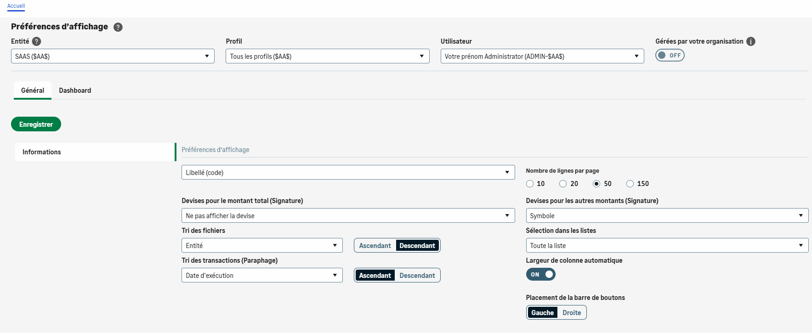Viewport: 812px width, 333px height.
Task: Expand the Utilisateur dropdown
Action: click(542, 56)
